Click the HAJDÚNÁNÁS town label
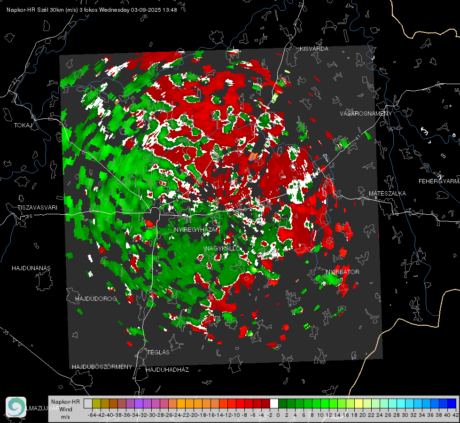 coord(31,268)
